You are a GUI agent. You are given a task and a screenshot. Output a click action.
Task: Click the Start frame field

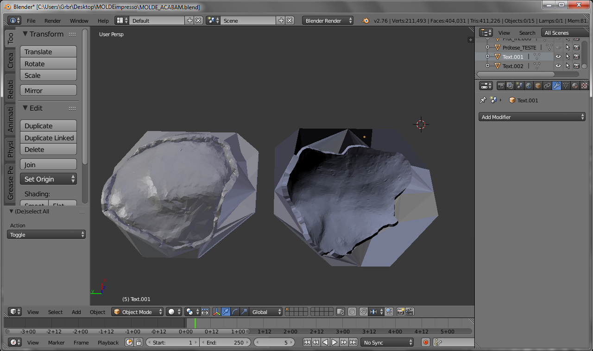172,342
